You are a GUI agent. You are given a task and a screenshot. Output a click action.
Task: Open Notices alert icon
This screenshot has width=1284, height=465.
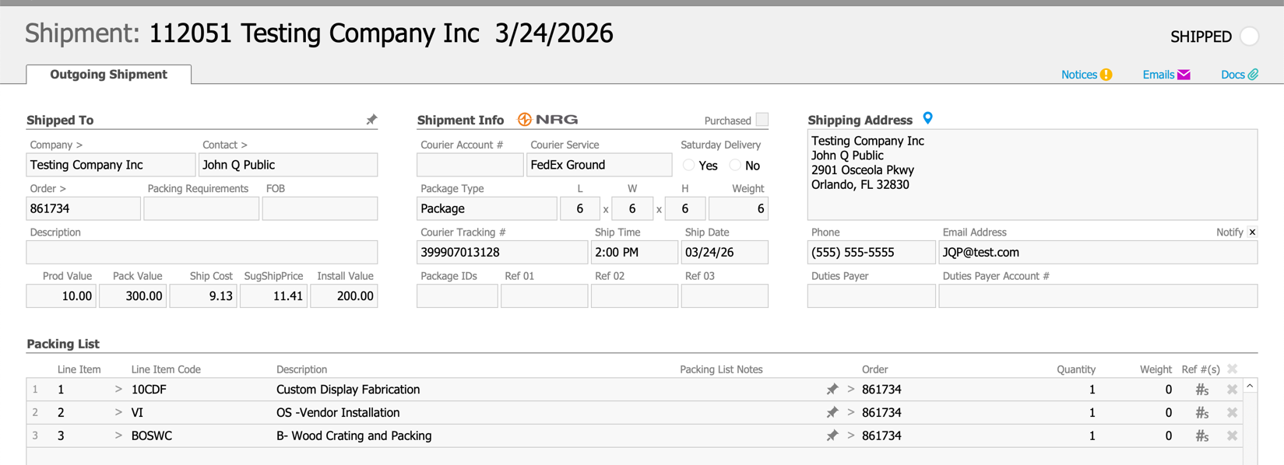coord(1106,75)
